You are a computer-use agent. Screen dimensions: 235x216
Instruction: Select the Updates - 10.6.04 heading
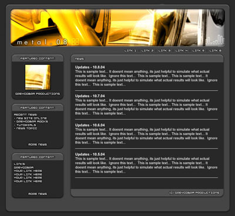click(90, 125)
